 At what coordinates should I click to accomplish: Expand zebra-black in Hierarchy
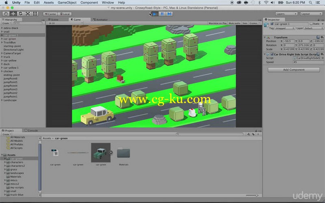2,28
